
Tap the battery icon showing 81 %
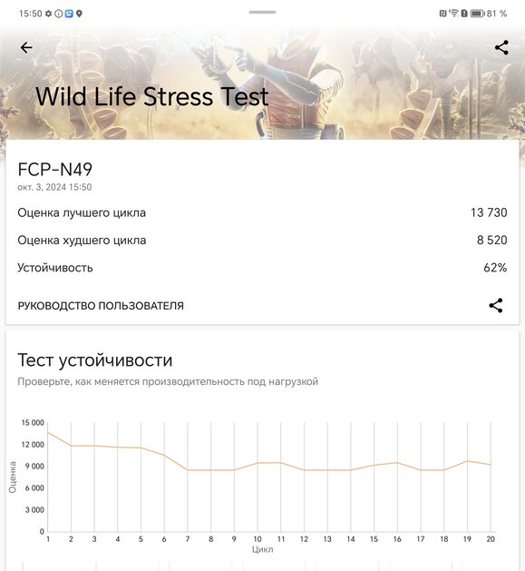pos(477,14)
